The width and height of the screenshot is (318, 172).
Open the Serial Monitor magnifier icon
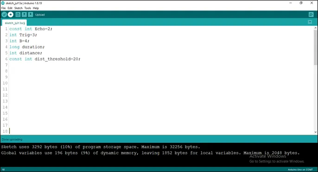(311, 15)
